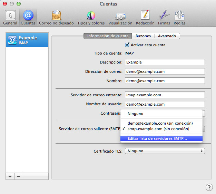Image resolution: width=216 pixels, height=194 pixels.
Task: Open the General preferences pane
Action: [x=10, y=18]
